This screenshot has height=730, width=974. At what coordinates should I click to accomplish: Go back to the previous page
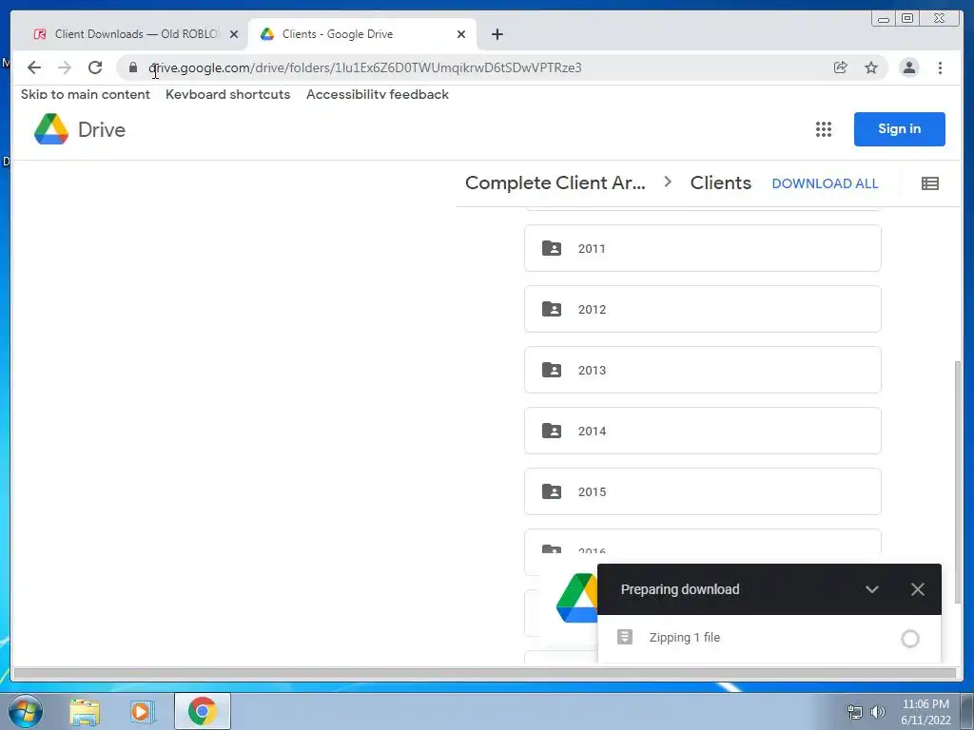(34, 67)
